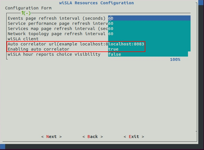Edit Auto correlator url value localhost:8083
The height and width of the screenshot is (150, 204).
[149, 44]
